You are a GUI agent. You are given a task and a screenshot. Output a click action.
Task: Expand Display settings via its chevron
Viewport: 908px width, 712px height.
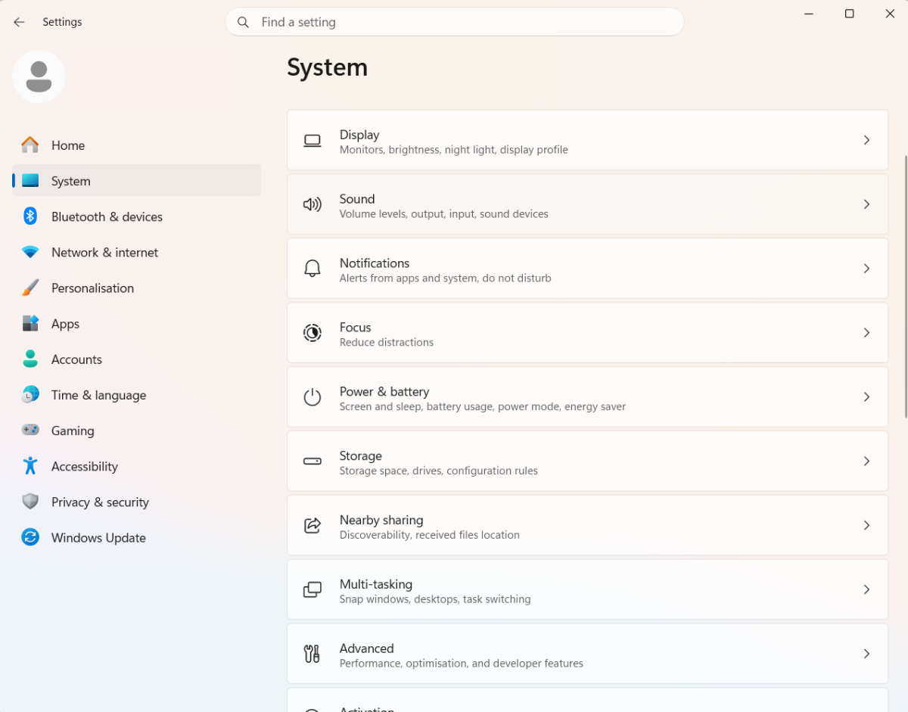[x=867, y=140]
